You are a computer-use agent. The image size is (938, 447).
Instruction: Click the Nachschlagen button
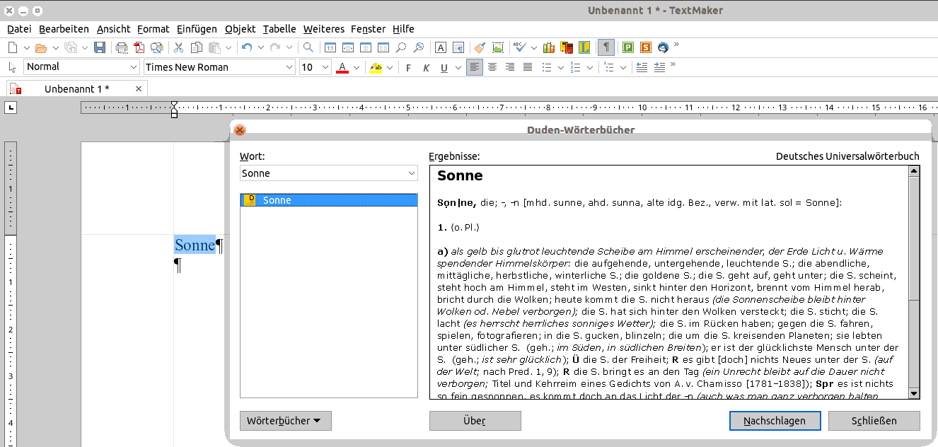coord(775,421)
